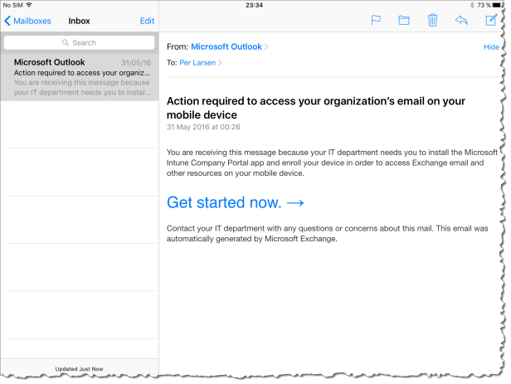Open the move-to-folder icon in toolbar
The image size is (511, 384).
point(404,21)
